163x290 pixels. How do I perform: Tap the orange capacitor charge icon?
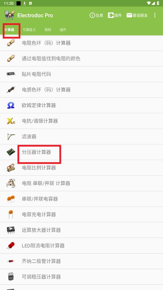11,214
